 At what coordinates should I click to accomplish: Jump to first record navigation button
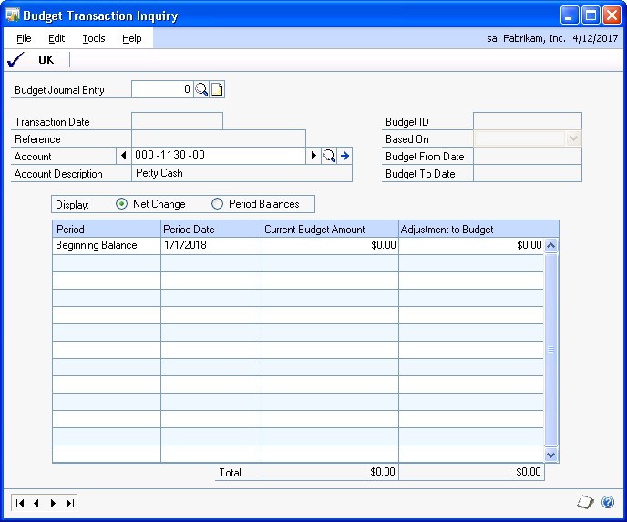(x=20, y=503)
